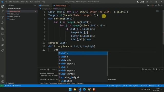Open the Run menu
Viewport: 164px width, 92px height.
(31, 2)
